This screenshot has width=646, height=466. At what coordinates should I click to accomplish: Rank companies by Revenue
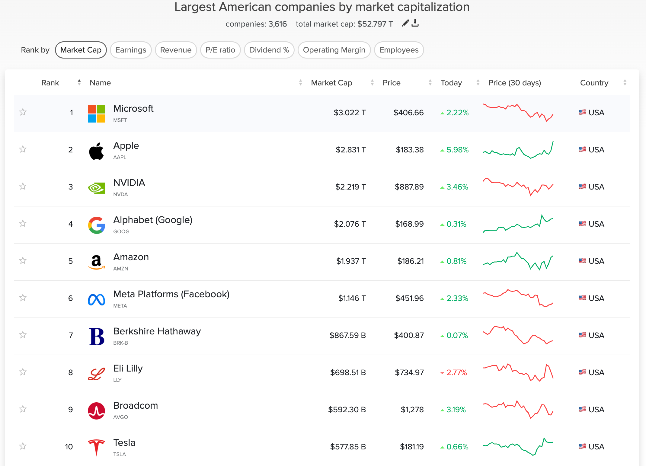pyautogui.click(x=176, y=50)
